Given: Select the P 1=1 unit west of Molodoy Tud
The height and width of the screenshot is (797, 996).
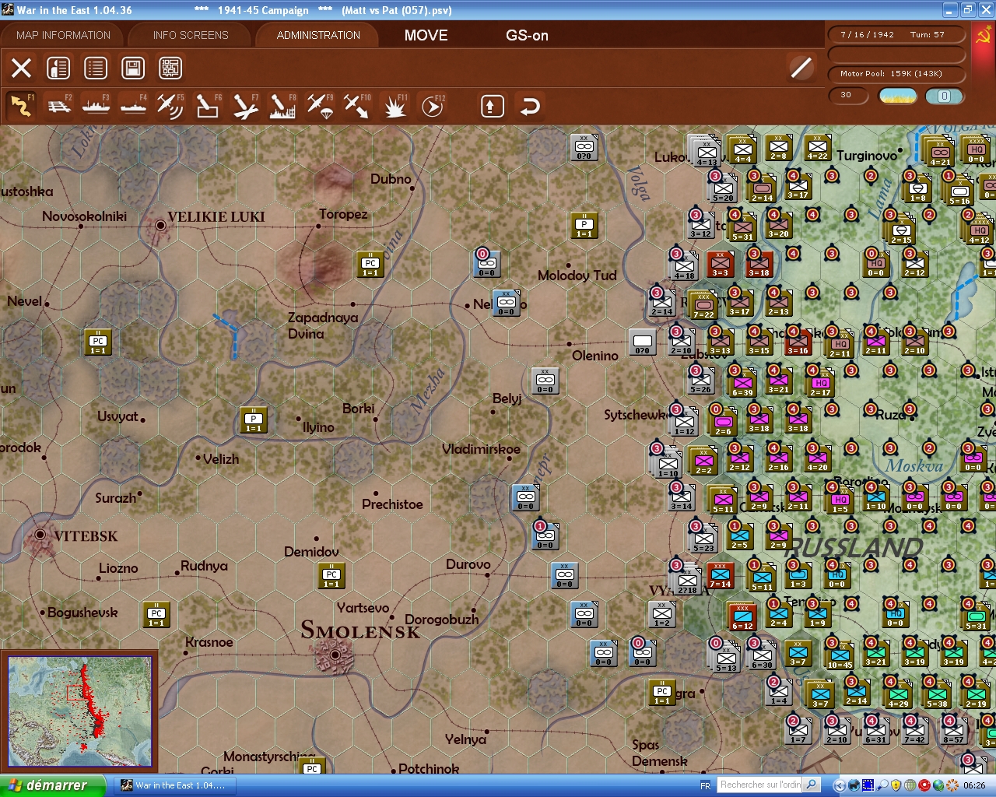Looking at the screenshot, I should tap(584, 226).
